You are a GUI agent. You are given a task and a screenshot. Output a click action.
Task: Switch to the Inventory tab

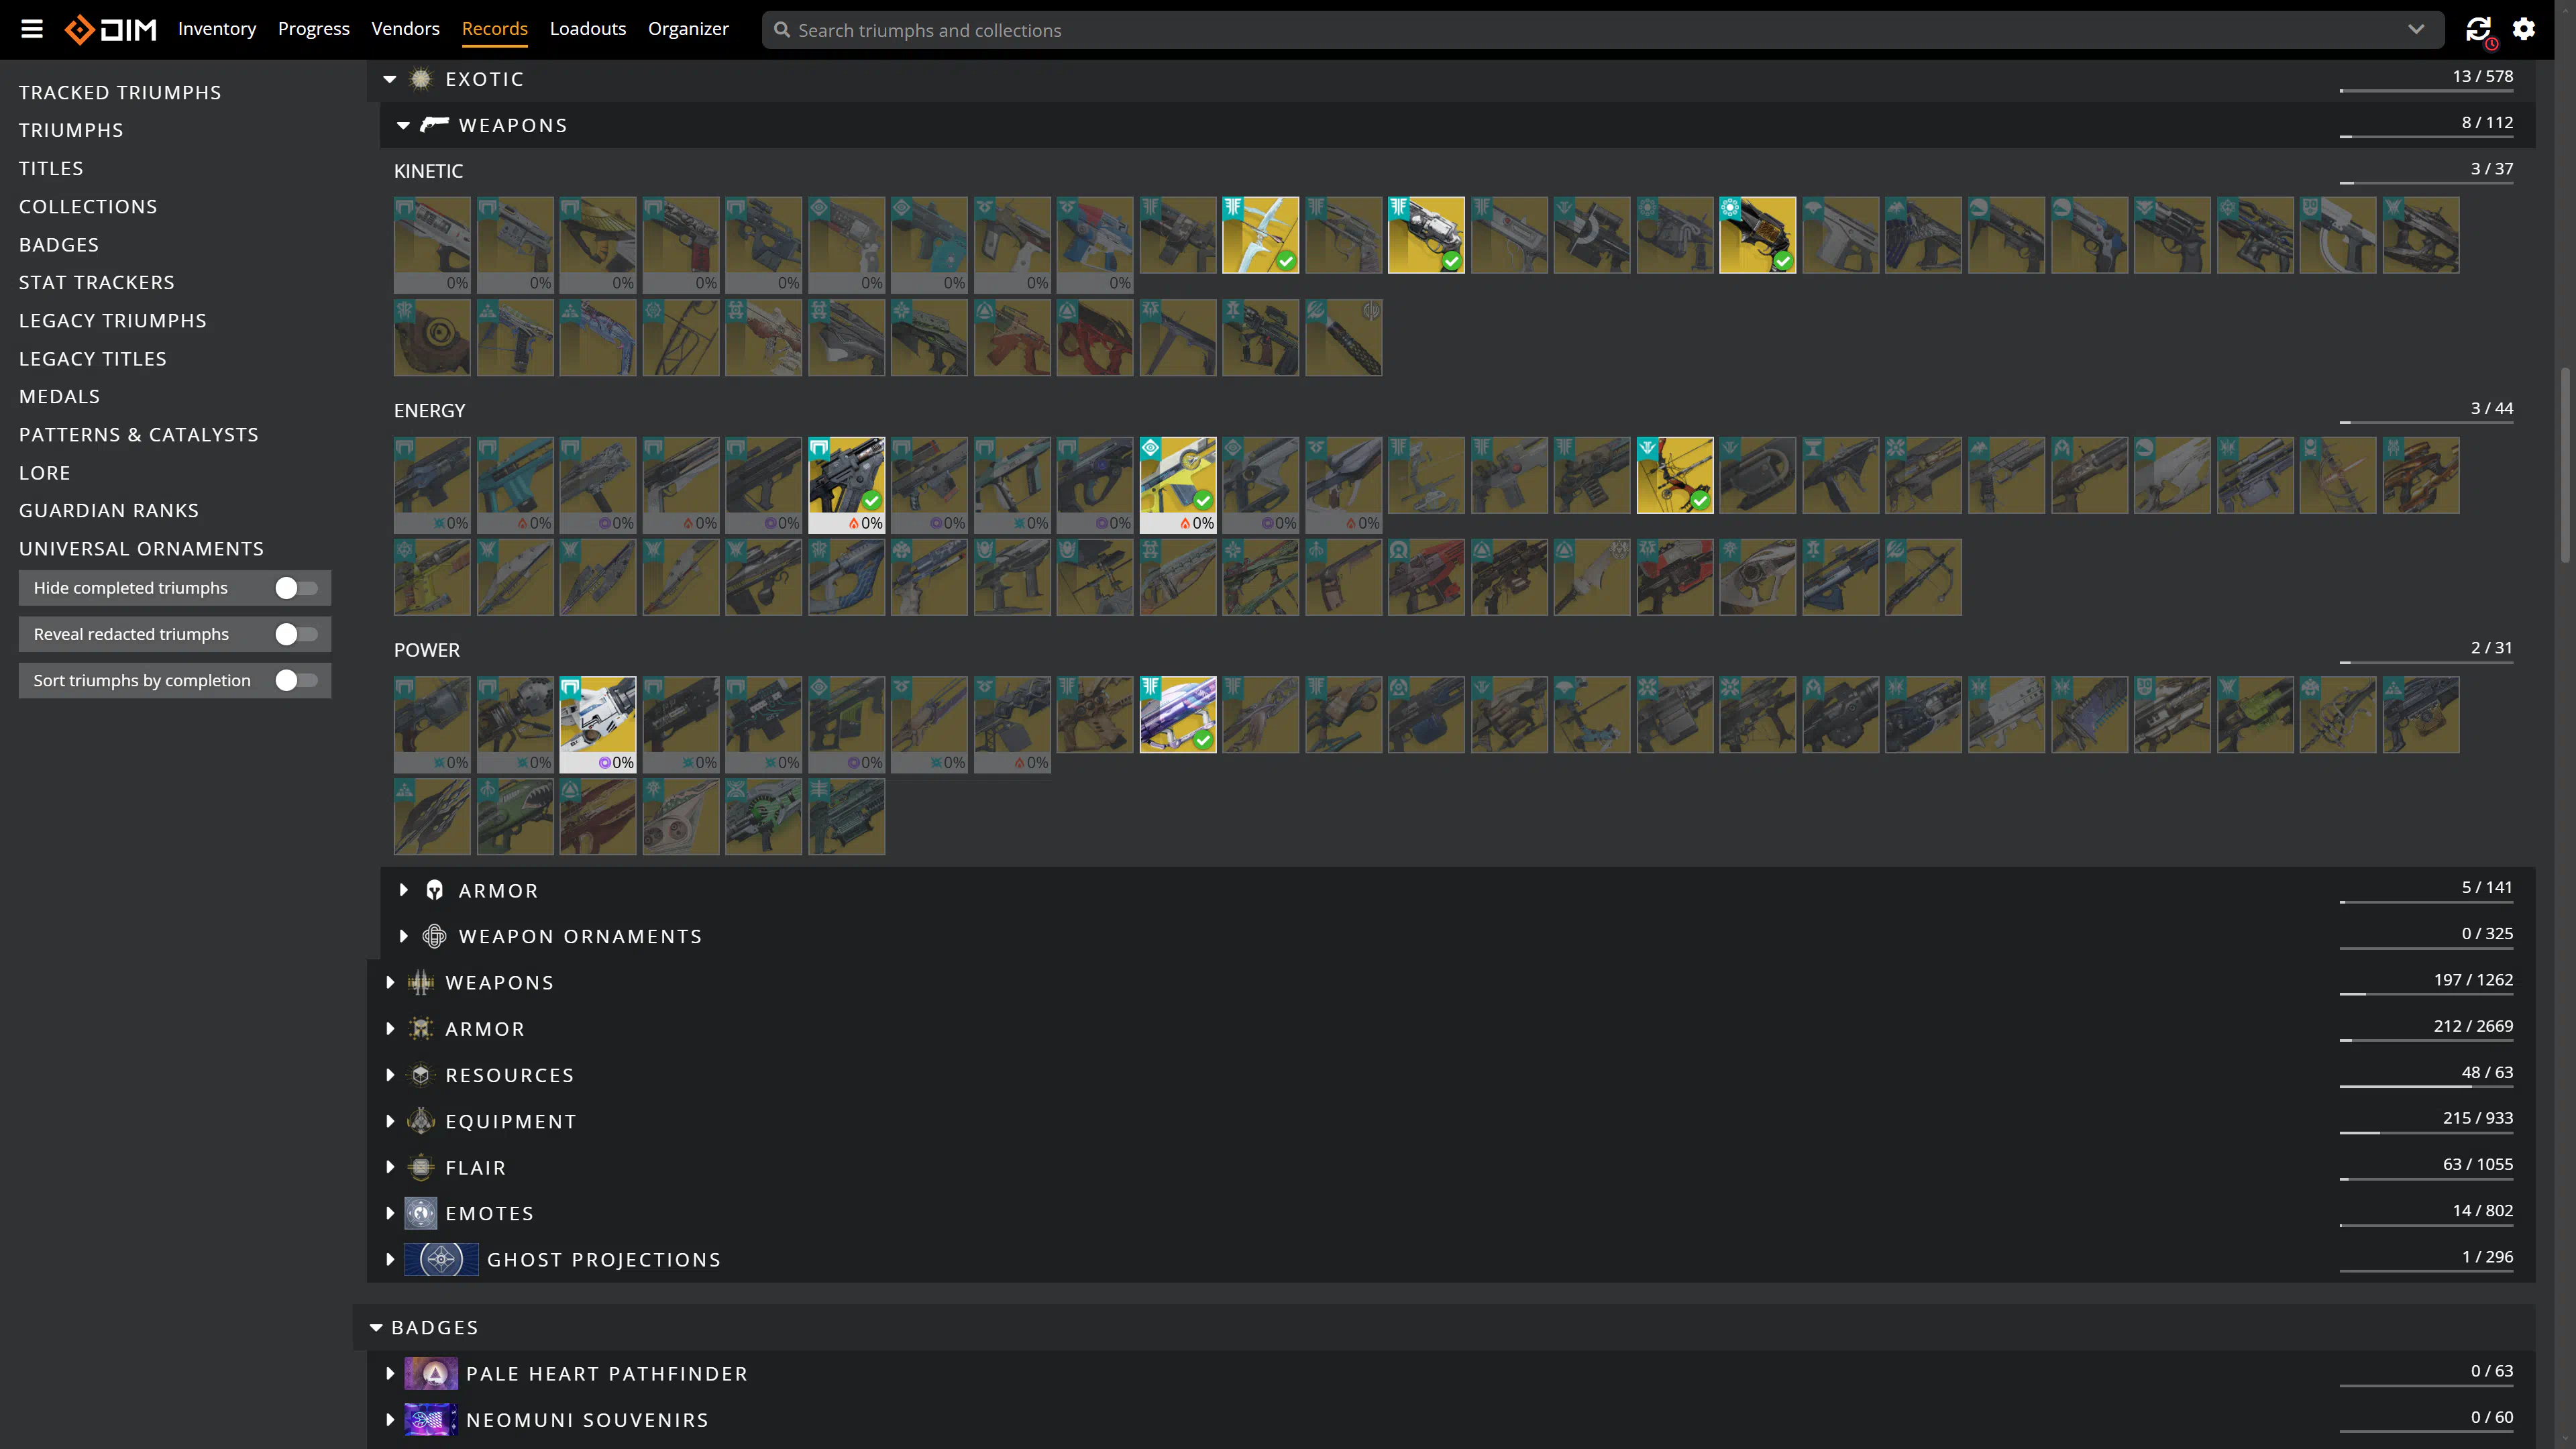tap(217, 29)
